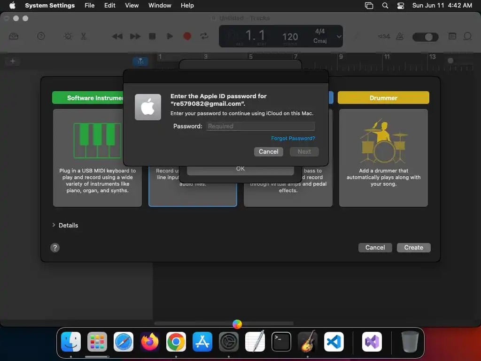Open the Editors scissors icon
Image resolution: width=481 pixels, height=361 pixels.
pos(84,36)
